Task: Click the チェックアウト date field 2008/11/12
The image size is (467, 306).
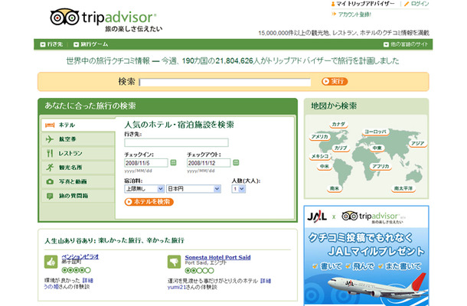Action: click(x=208, y=163)
